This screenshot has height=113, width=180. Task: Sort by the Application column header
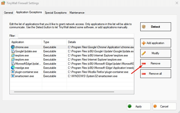pyautogui.click(x=26, y=42)
